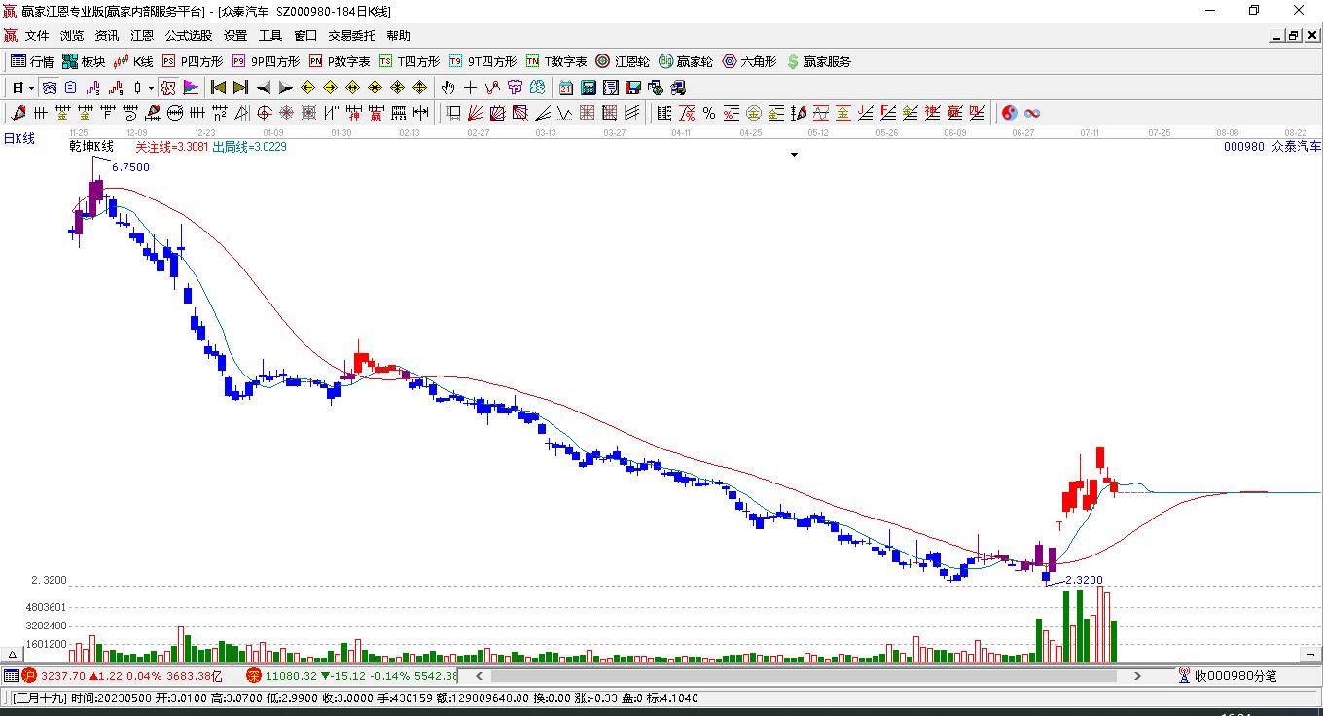Viewport: 1323px width, 716px height.
Task: Launch the 江恩轮 Gann wheel
Action: point(623,61)
